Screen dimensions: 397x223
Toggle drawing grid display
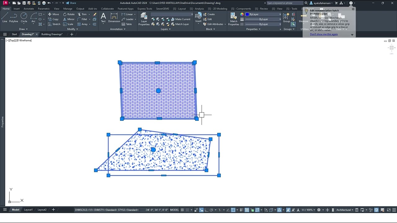coord(182,210)
